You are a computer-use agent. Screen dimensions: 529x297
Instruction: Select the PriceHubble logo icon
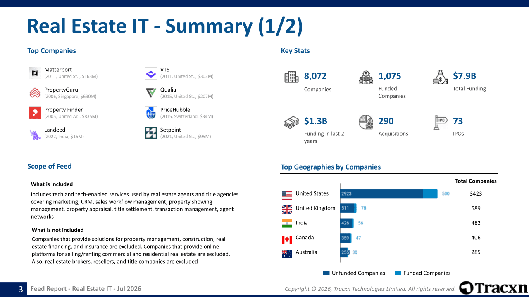click(x=151, y=113)
